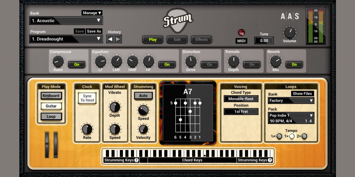The width and height of the screenshot is (355, 177).
Task: Click the Save As button
Action: tap(94, 31)
